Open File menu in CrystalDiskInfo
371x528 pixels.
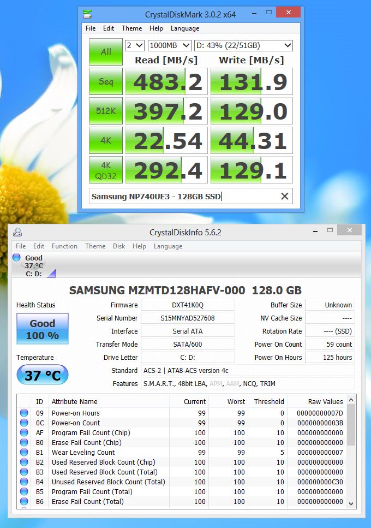tap(21, 246)
